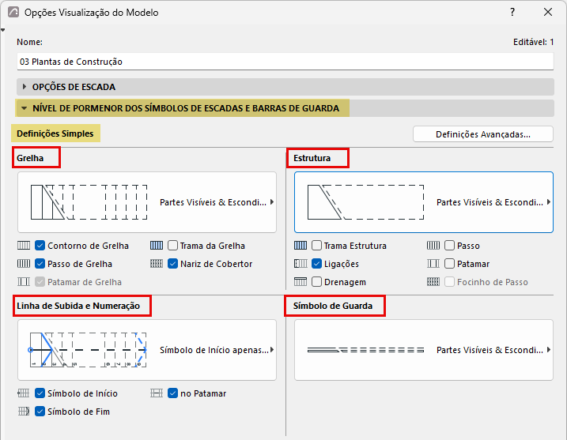Click the Drenagem icon
Image resolution: width=567 pixels, height=440 pixels.
click(x=301, y=282)
